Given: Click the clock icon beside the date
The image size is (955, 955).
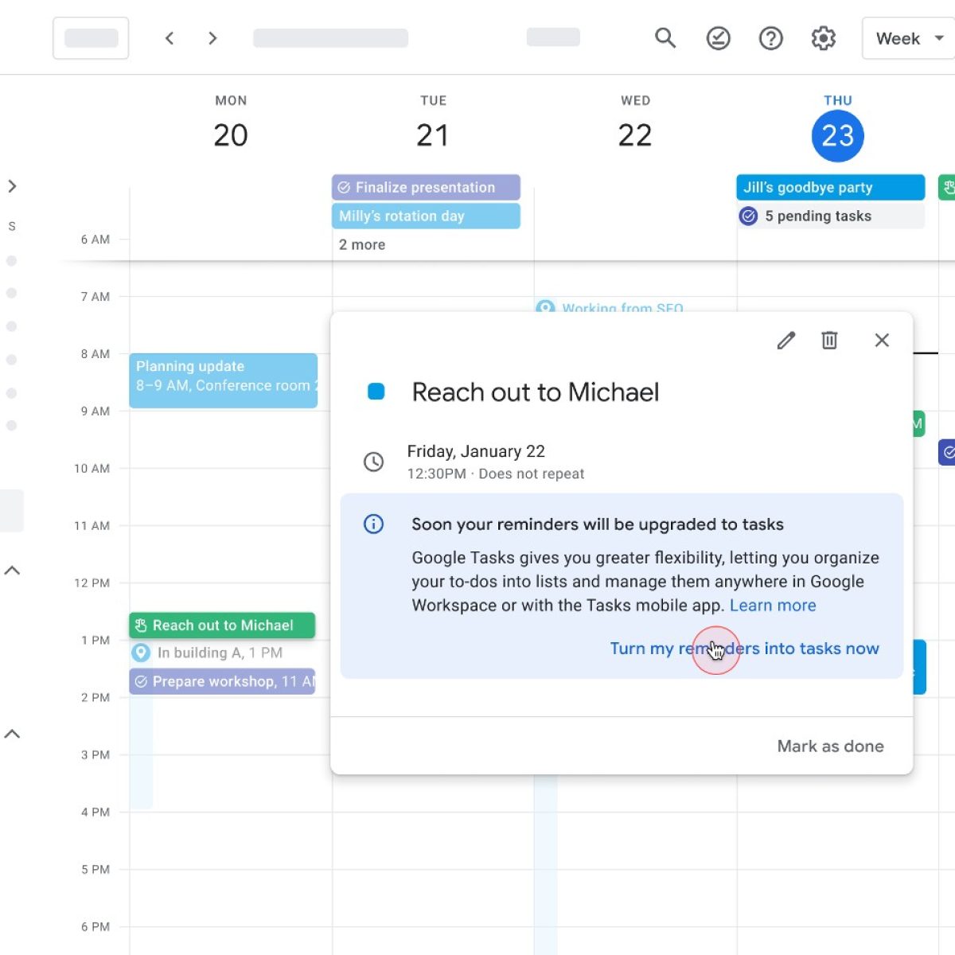Looking at the screenshot, I should [373, 462].
